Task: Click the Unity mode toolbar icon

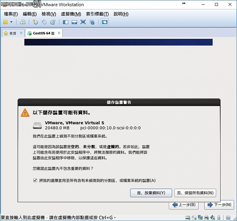Action: [x=92, y=22]
